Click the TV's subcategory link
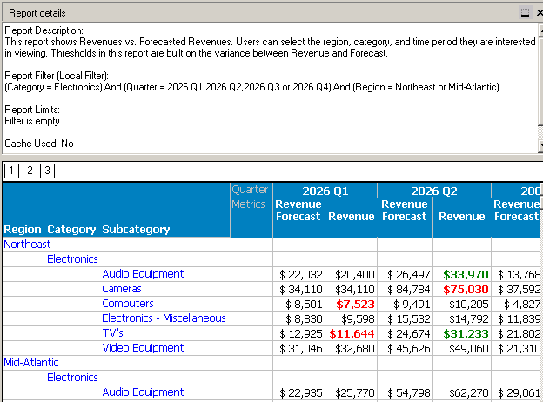This screenshot has width=543, height=402. (113, 333)
